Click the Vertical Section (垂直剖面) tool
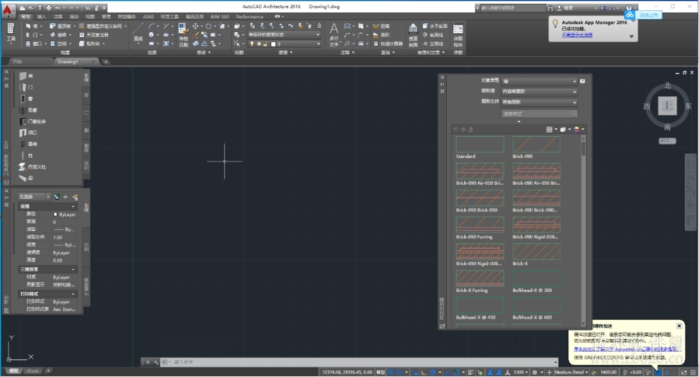Image resolution: width=699 pixels, height=377 pixels. coord(413,35)
